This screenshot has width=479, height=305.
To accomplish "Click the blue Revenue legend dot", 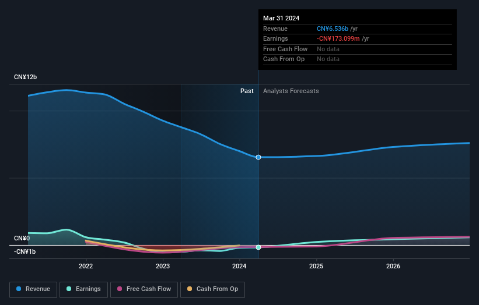I will [x=19, y=289].
